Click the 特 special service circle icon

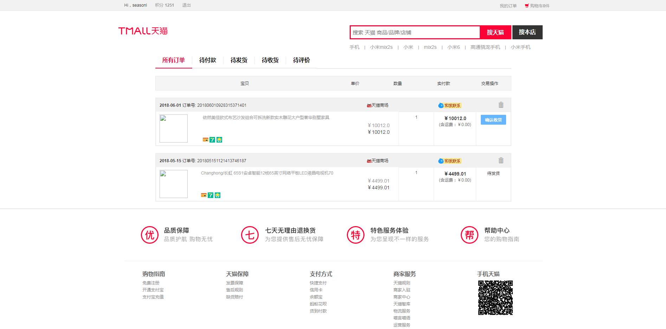click(355, 235)
